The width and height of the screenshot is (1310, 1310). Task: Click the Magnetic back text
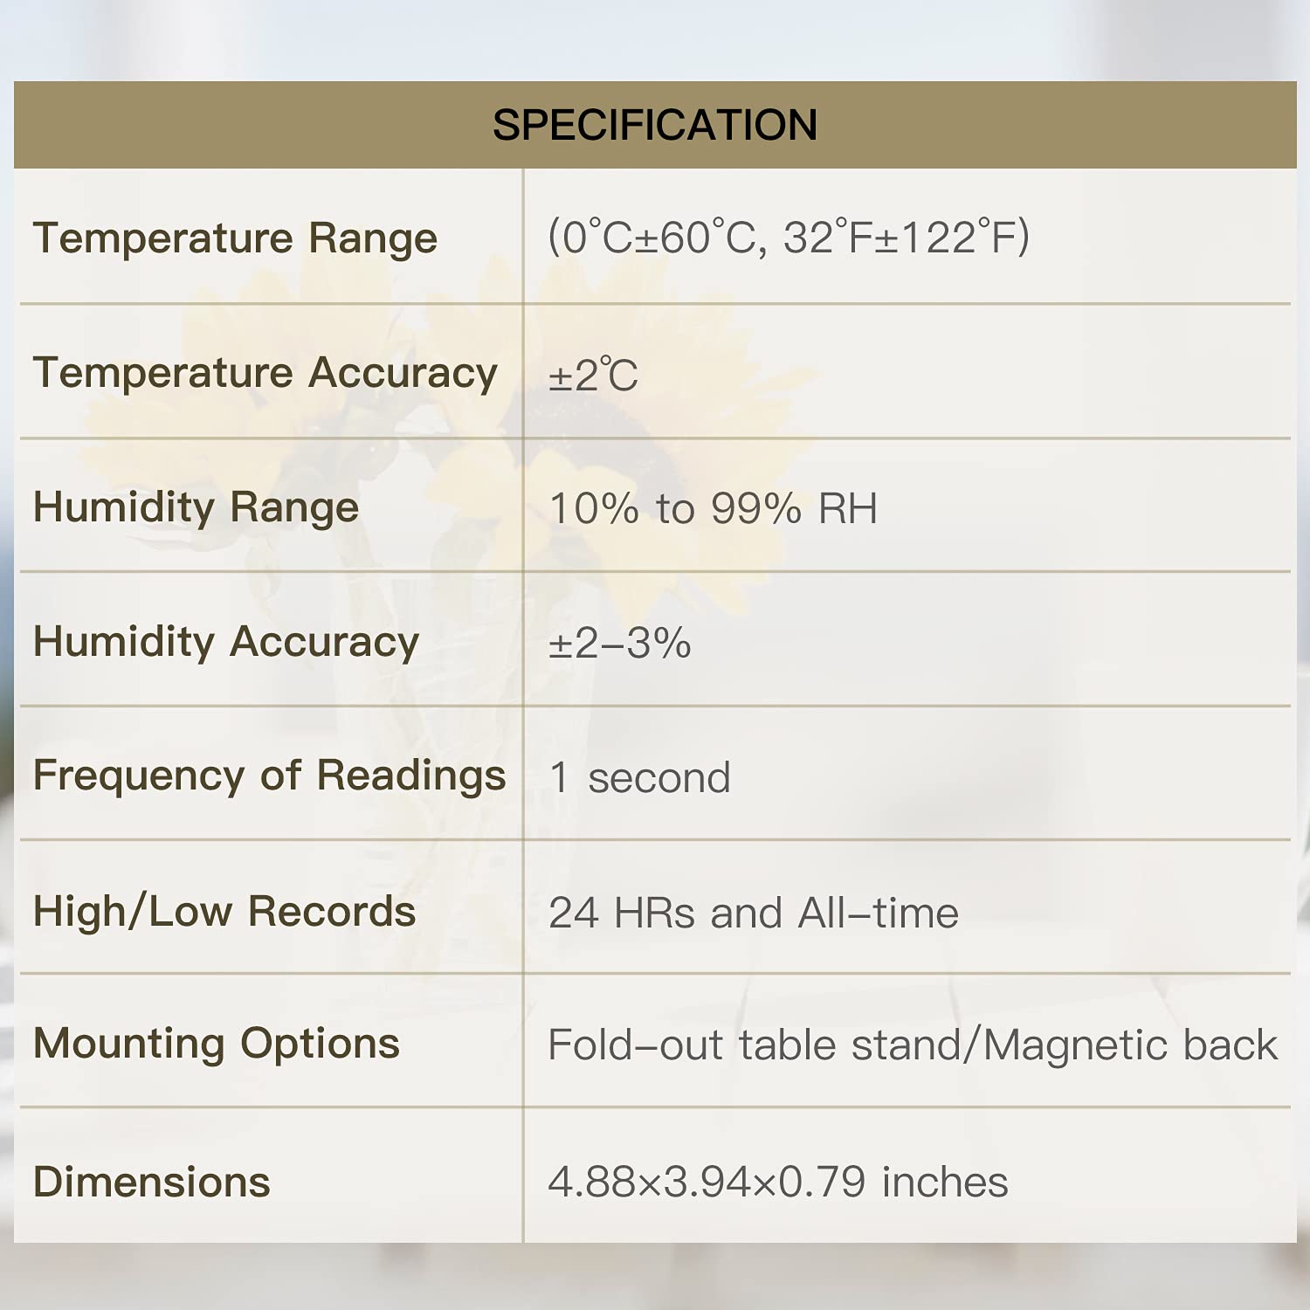pyautogui.click(x=1130, y=1045)
